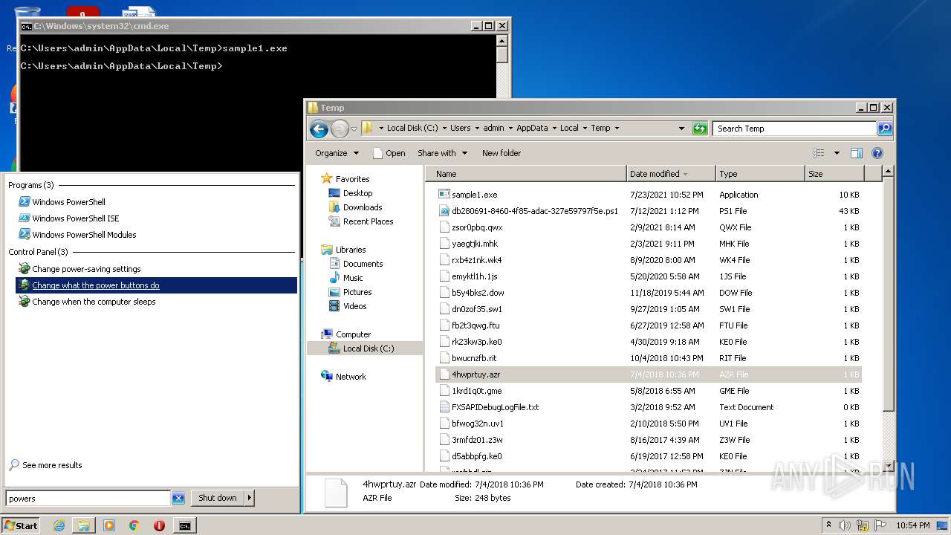Select FXSAPIDebugLogFile.txt file
Viewport: 951px width, 535px height.
pos(649,407)
